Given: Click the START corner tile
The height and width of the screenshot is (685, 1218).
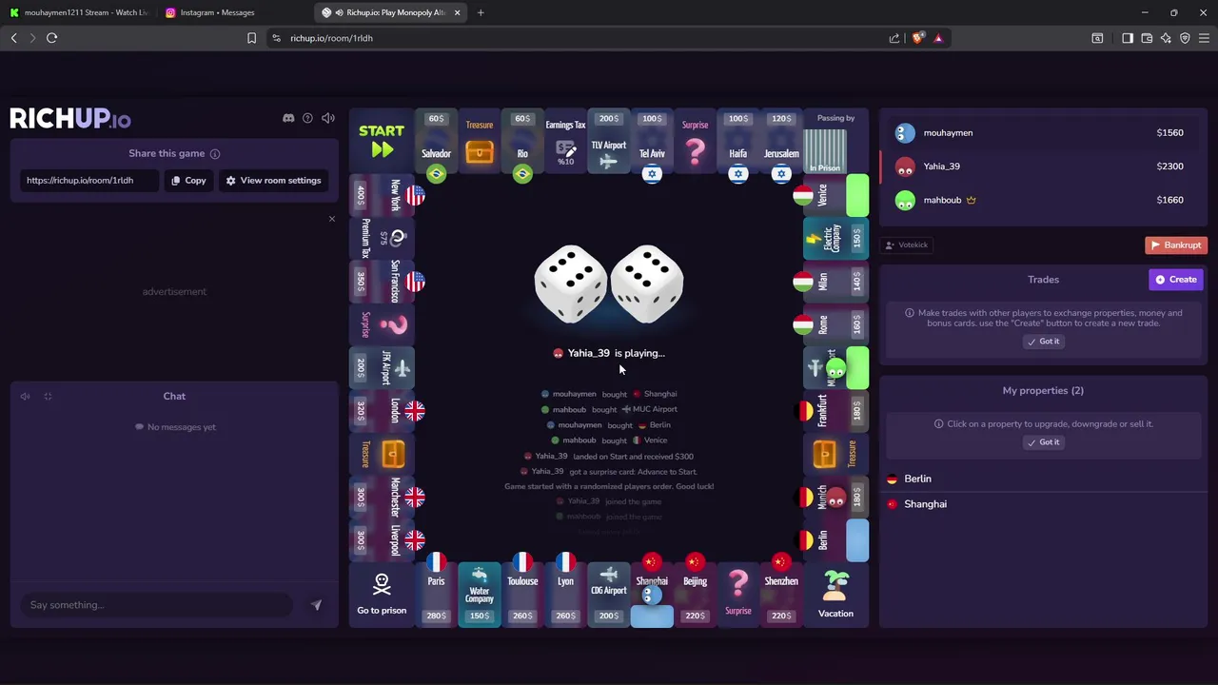Looking at the screenshot, I should [382, 141].
